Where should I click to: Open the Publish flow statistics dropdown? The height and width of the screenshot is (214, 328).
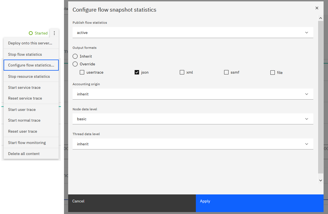pyautogui.click(x=193, y=33)
